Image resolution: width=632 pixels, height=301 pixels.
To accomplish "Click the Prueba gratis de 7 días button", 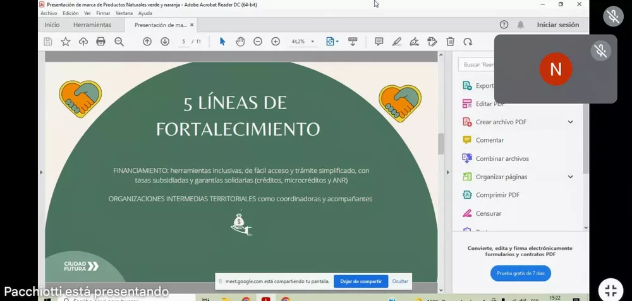I will pos(520,273).
